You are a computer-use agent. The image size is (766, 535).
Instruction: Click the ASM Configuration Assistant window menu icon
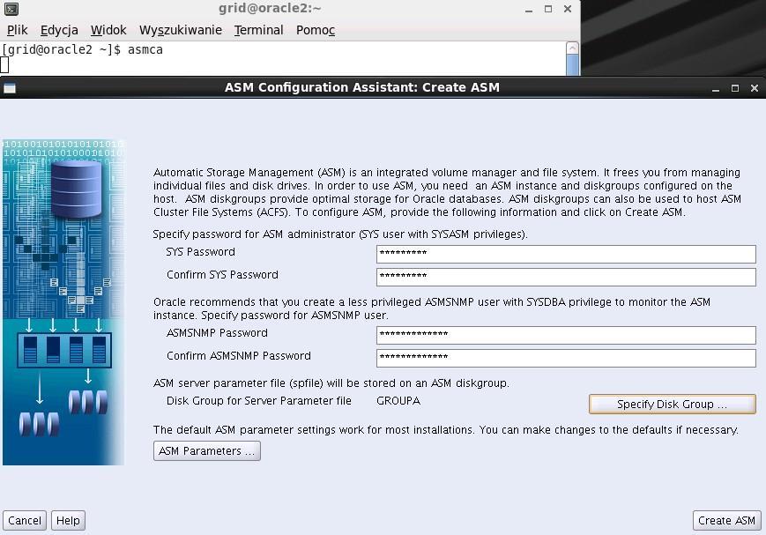click(10, 88)
